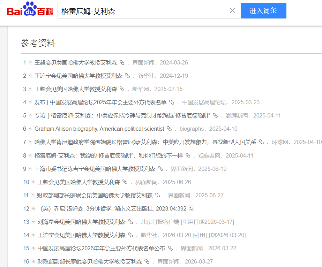Click the 观察者网 source on reference 8
322x267 pixels.
click(x=209, y=155)
